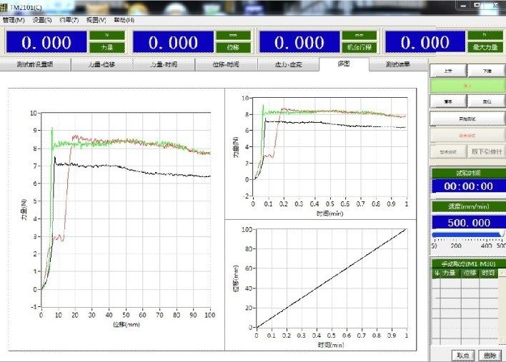Click the 力量 unit label beside force readout
Screen dimensions: 506x362
click(x=106, y=47)
